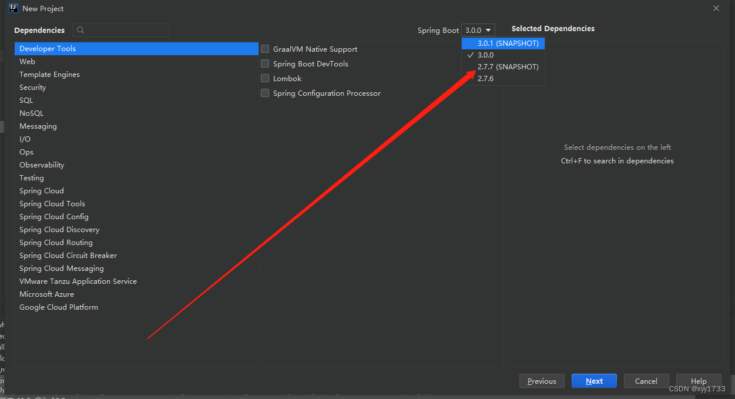Choose Spring Cloud Routing category
Image resolution: width=735 pixels, height=399 pixels.
tap(136, 243)
